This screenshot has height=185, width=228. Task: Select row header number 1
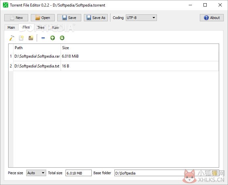(11, 56)
